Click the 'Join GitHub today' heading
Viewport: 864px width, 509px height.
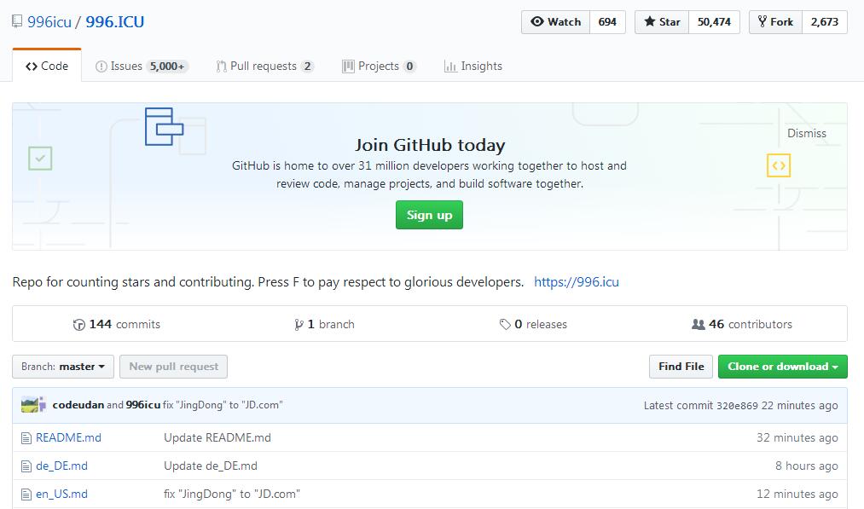coord(430,145)
